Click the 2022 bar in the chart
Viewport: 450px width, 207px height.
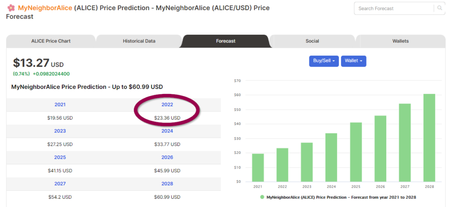point(283,165)
